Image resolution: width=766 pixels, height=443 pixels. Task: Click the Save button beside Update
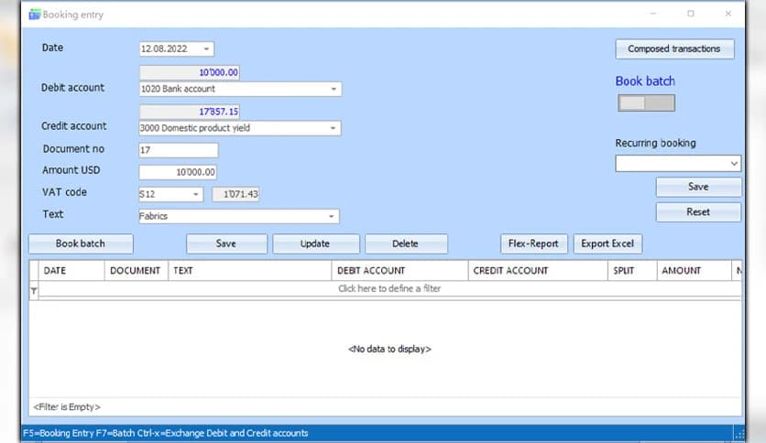pyautogui.click(x=226, y=243)
